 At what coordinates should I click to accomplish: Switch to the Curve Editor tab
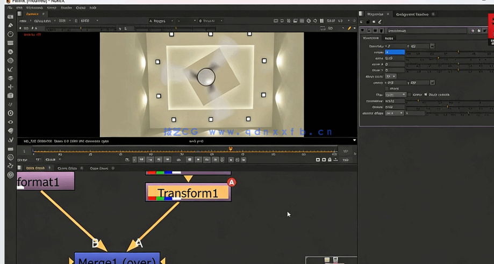tap(67, 168)
